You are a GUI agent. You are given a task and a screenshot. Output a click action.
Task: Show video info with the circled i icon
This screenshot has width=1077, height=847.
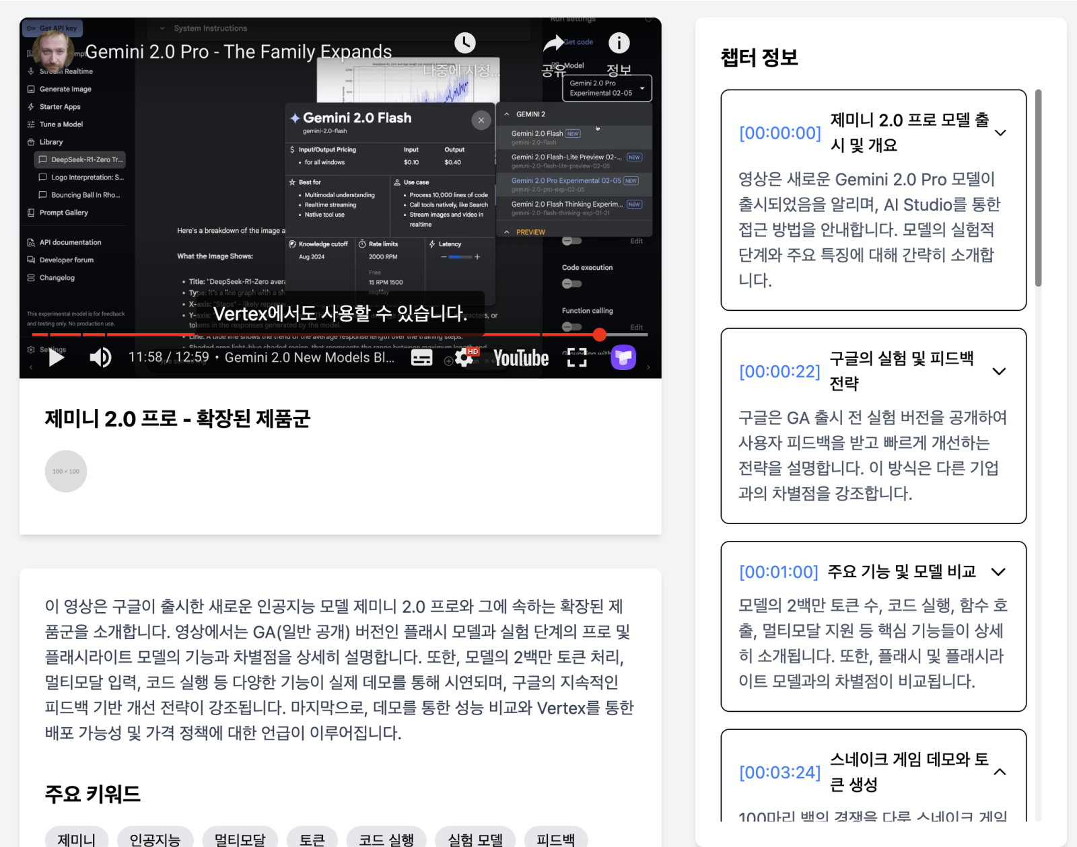[619, 44]
